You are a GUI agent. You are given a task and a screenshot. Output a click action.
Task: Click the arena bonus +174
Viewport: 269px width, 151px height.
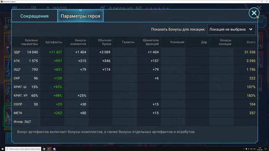pyautogui.click(x=106, y=70)
